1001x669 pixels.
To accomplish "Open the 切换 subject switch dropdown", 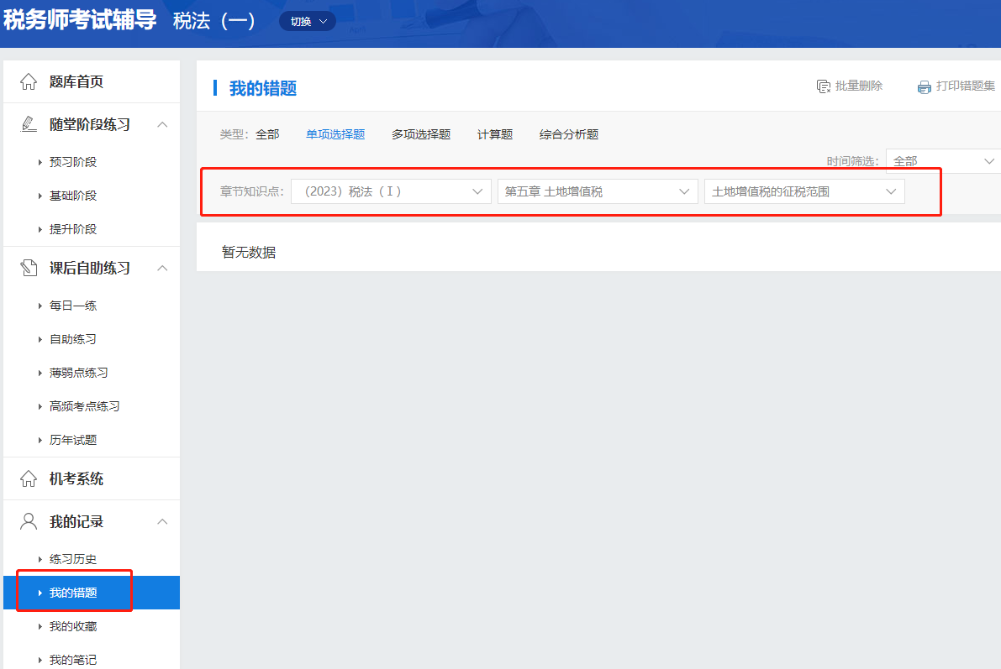I will pyautogui.click(x=307, y=22).
